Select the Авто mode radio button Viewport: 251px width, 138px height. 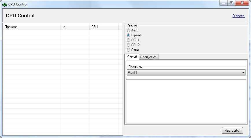click(129, 30)
